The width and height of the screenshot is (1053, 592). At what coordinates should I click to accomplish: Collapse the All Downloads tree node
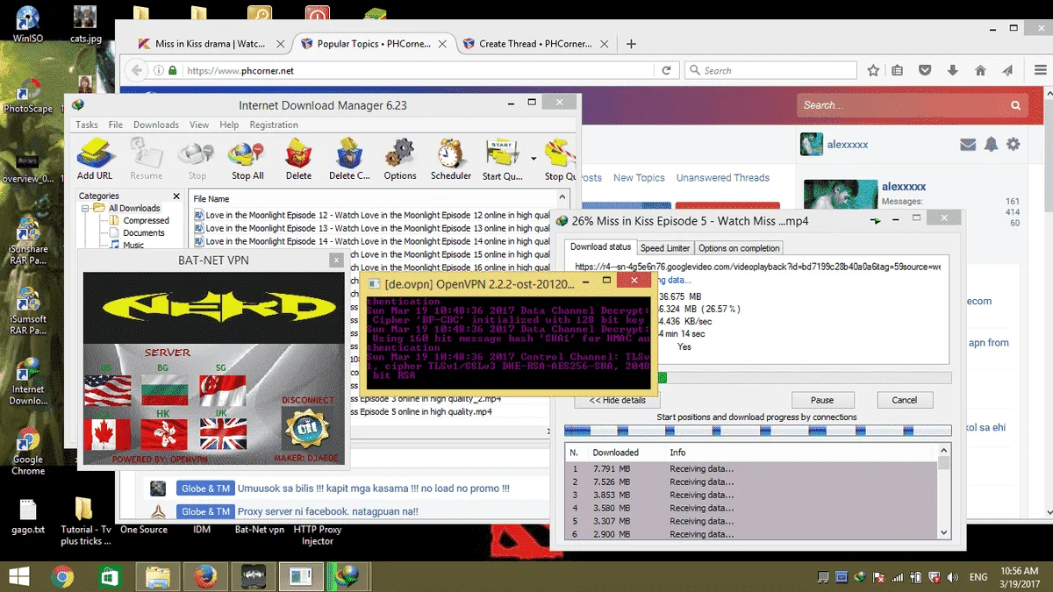click(x=87, y=208)
